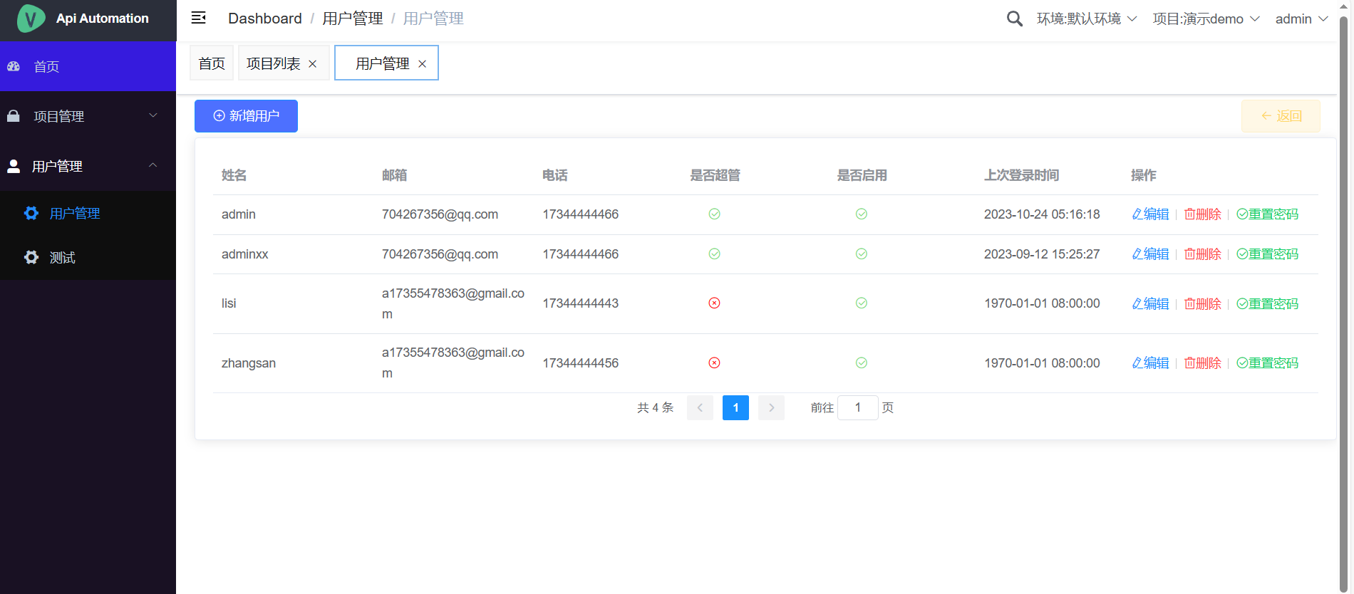The height and width of the screenshot is (594, 1354).
Task: Delete the zhangsan user
Action: pos(1202,363)
